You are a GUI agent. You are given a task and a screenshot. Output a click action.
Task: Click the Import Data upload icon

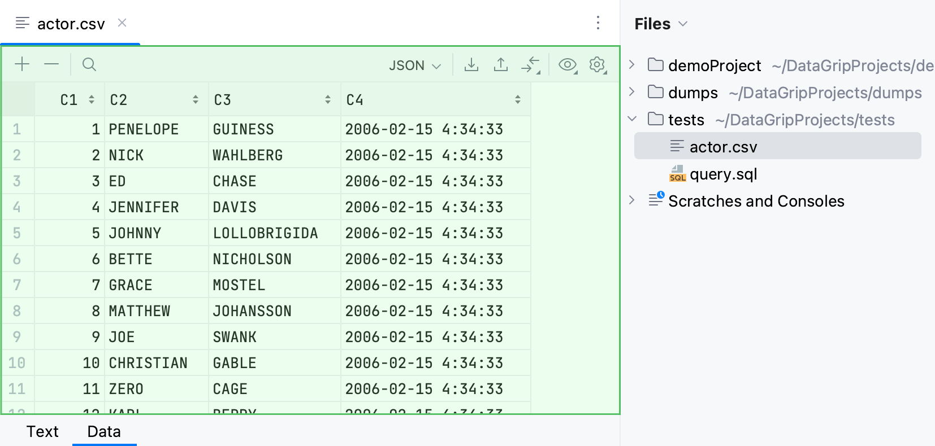(x=500, y=65)
